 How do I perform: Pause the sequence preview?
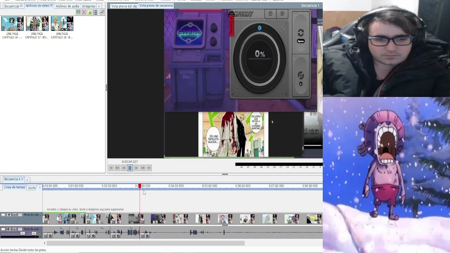click(x=130, y=168)
